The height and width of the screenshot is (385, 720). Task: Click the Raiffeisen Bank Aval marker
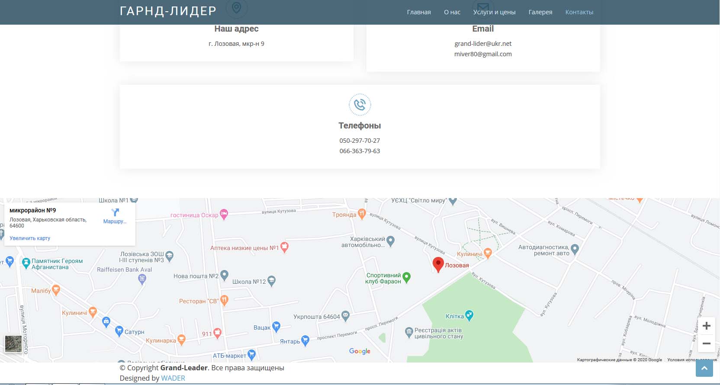142,279
